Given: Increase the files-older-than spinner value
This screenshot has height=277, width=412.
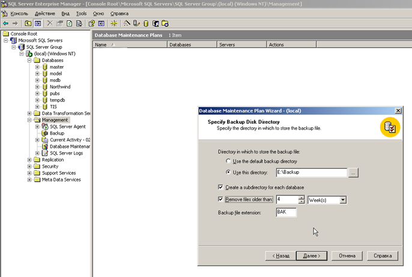Looking at the screenshot, I should (x=301, y=198).
